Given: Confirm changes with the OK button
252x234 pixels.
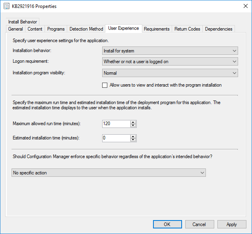Looking at the screenshot, I should (167, 224).
